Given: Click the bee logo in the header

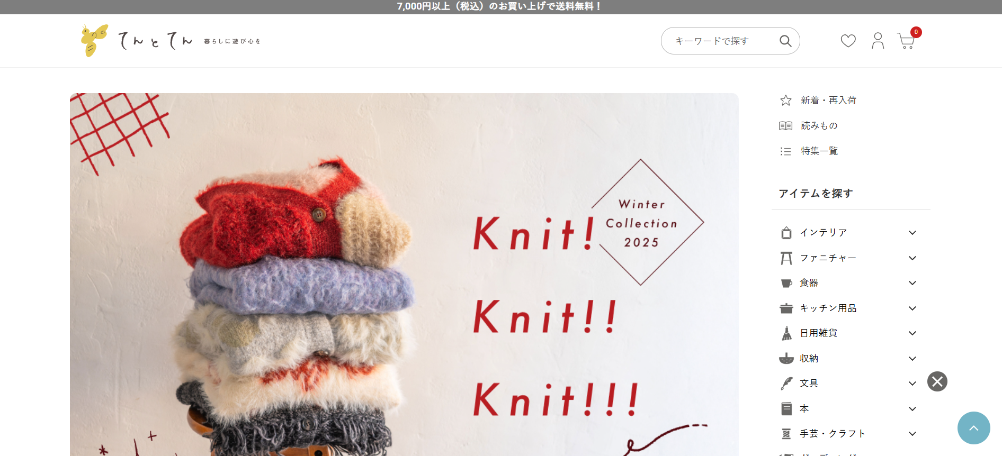Looking at the screenshot, I should (x=94, y=40).
